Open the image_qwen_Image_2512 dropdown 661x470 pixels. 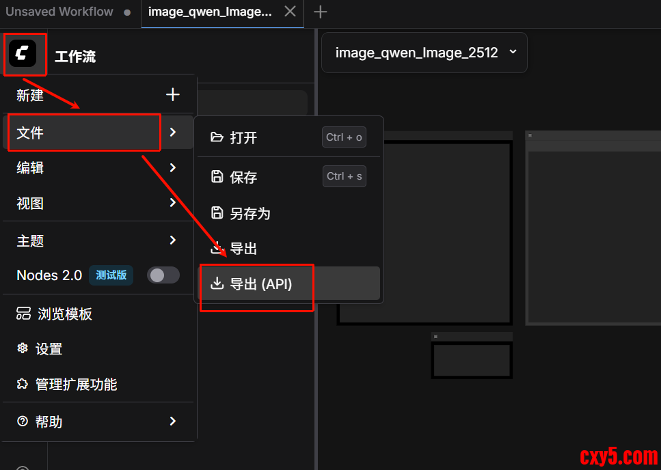[424, 53]
